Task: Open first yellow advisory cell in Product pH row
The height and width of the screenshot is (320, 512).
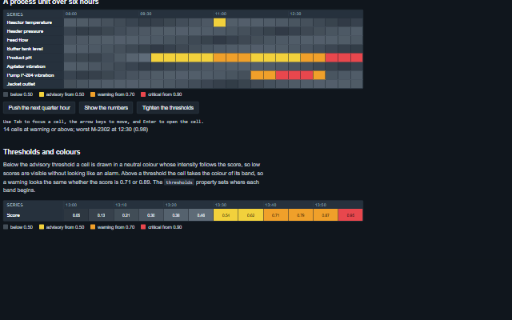Action: click(157, 58)
